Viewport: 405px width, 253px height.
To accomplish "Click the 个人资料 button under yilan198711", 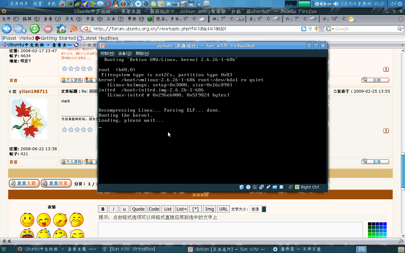I will (72, 162).
